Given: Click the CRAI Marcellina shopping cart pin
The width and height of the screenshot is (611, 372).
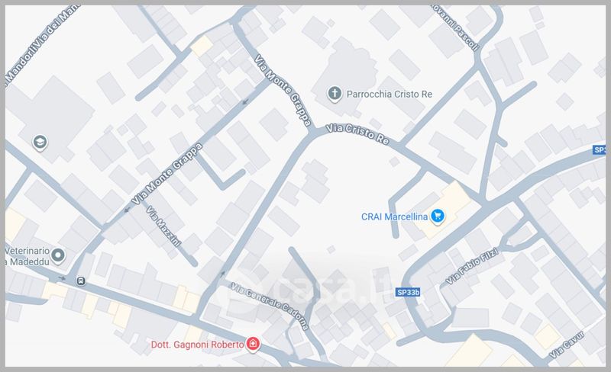Looking at the screenshot, I should pos(437,216).
